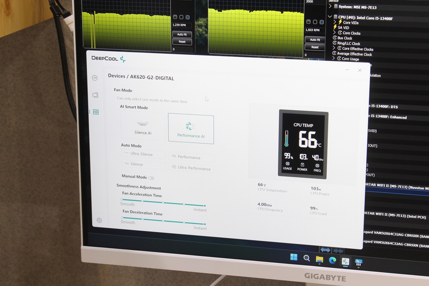This screenshot has width=429, height=286.
Task: Collapse CPU [#0] Intel Core i5-13400F node
Action: point(330,17)
